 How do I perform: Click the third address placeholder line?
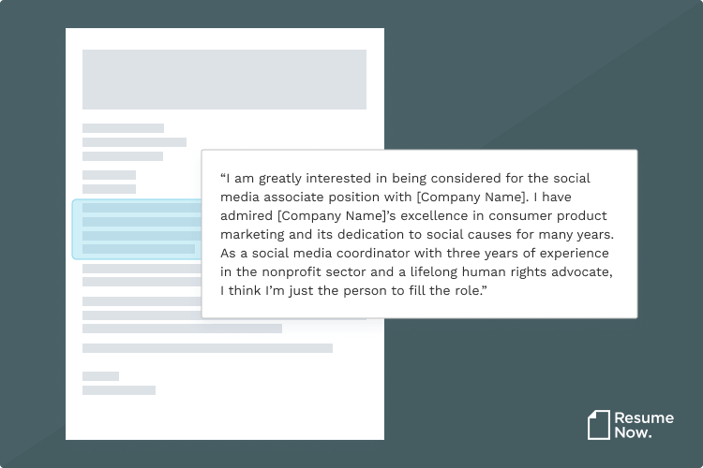[x=123, y=156]
